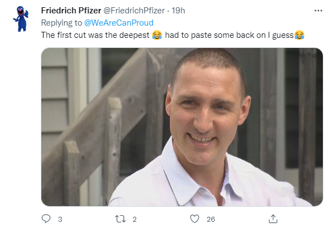Open the 19h timestamp link

178,11
